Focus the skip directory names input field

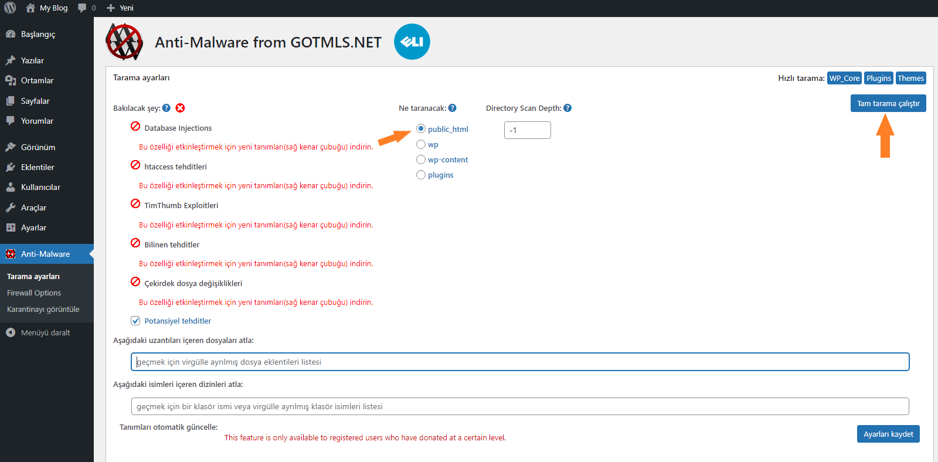[520, 406]
